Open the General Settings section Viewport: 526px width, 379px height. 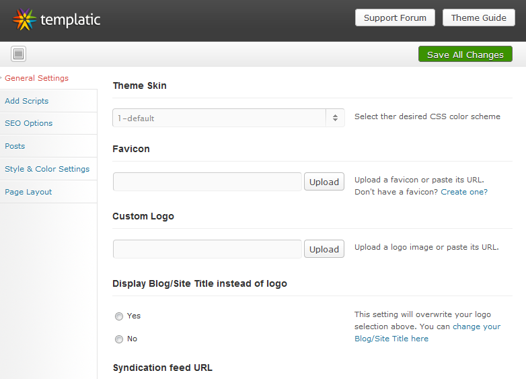pyautogui.click(x=36, y=78)
